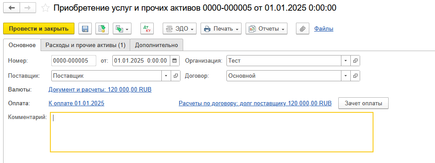The height and width of the screenshot is (163, 435).
Task: Click inside the Комментарий text area
Action: click(212, 132)
